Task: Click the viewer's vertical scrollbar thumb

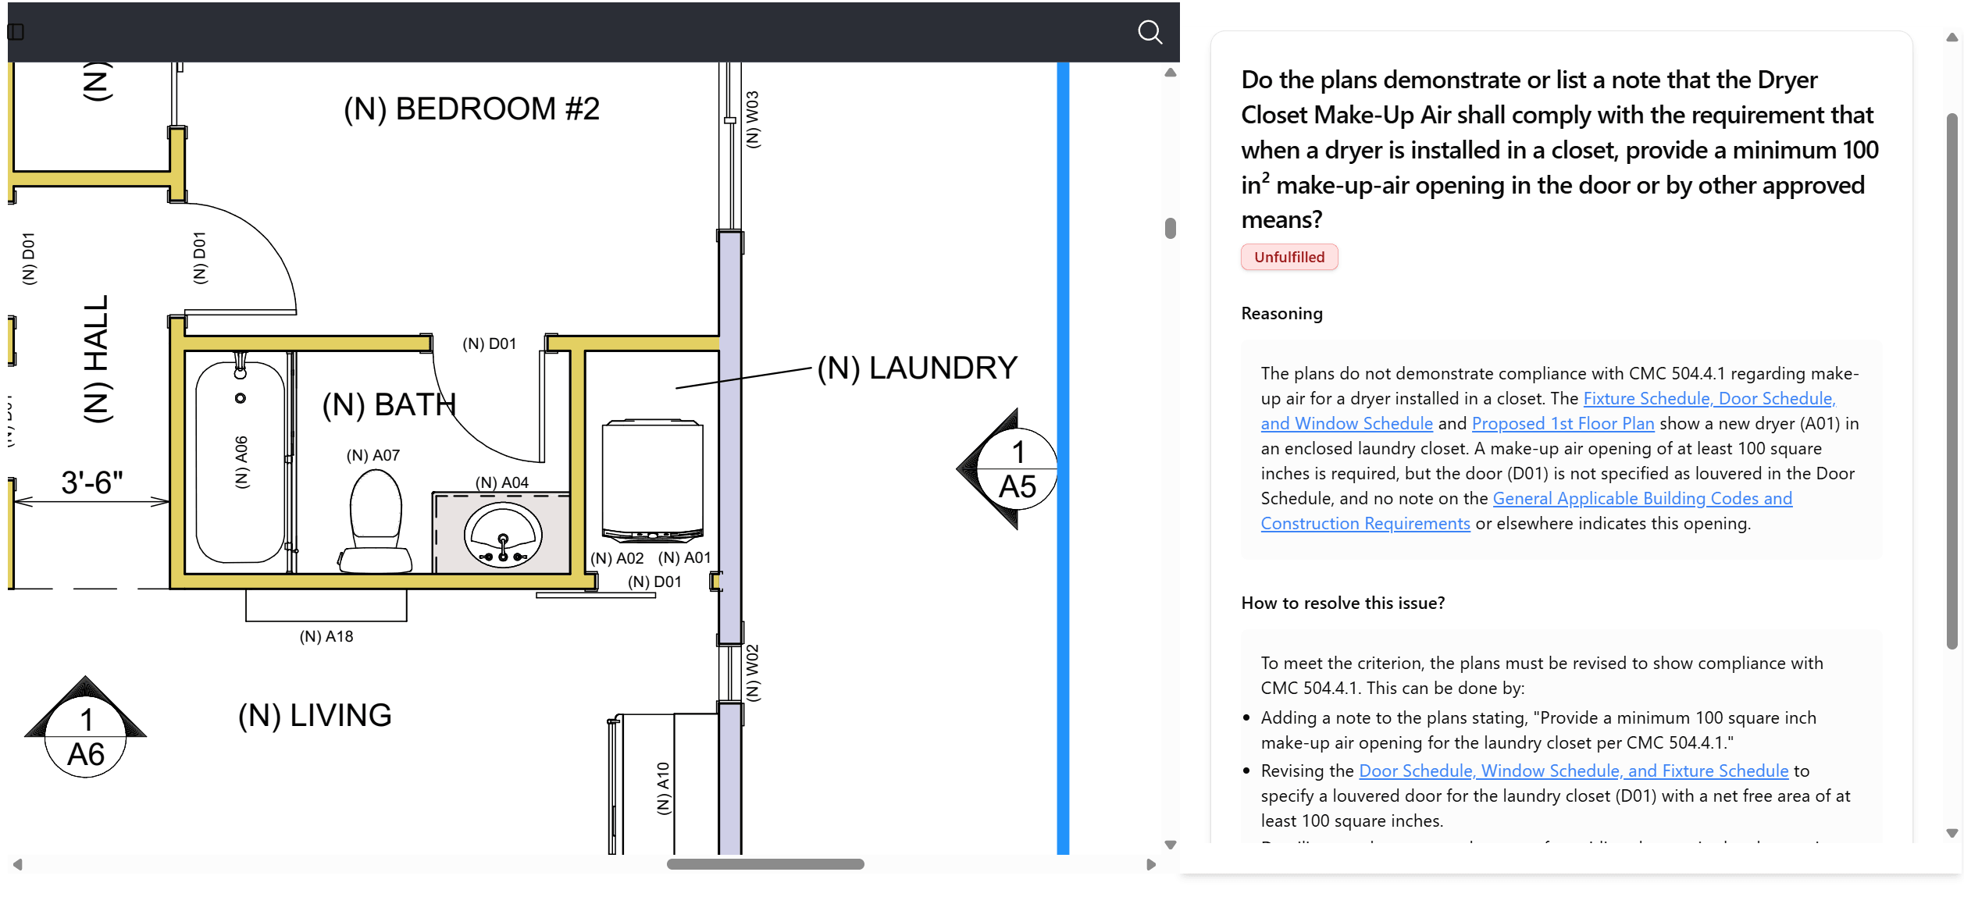Action: tap(1170, 228)
